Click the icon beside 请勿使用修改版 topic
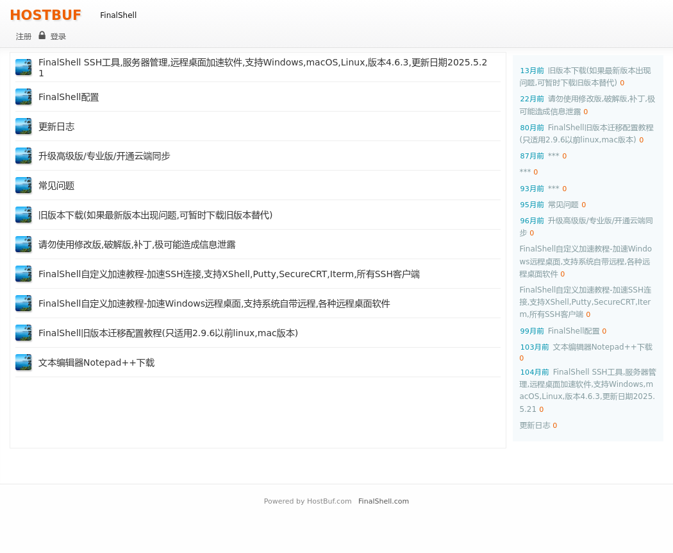 [x=24, y=244]
